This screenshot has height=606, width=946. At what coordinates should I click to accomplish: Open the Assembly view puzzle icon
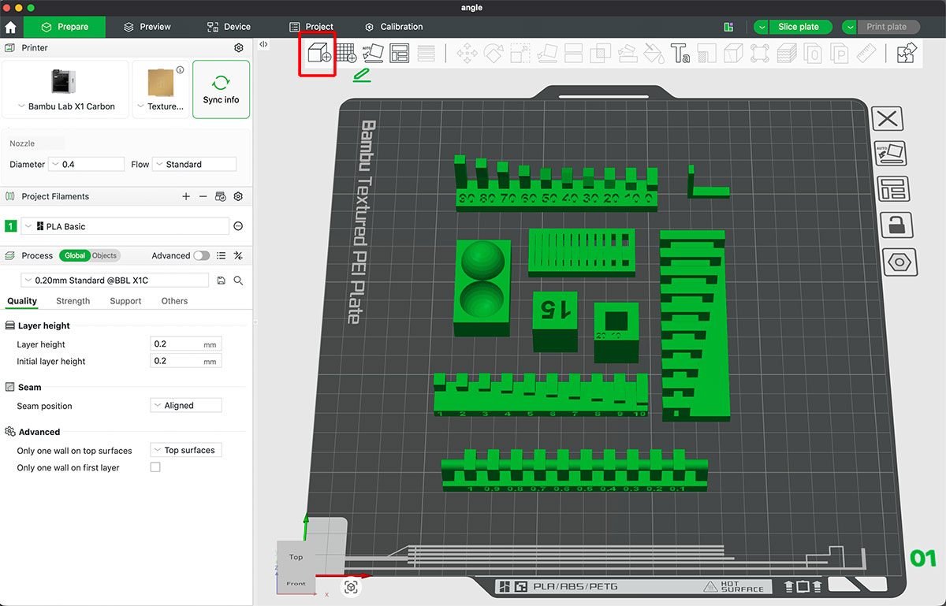click(x=907, y=54)
